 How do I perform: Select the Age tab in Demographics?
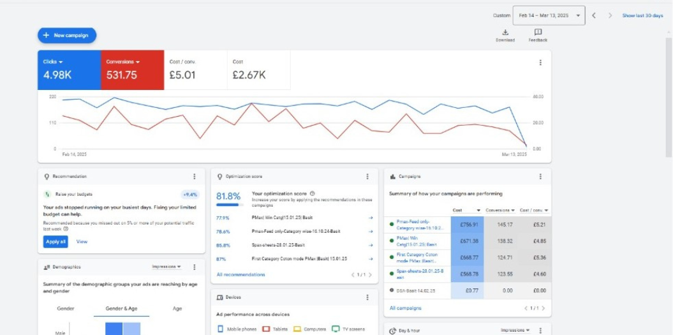[177, 308]
